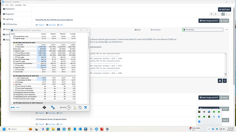
Task: Click the Maximum column header in HWiNFO
Action: click(x=63, y=34)
